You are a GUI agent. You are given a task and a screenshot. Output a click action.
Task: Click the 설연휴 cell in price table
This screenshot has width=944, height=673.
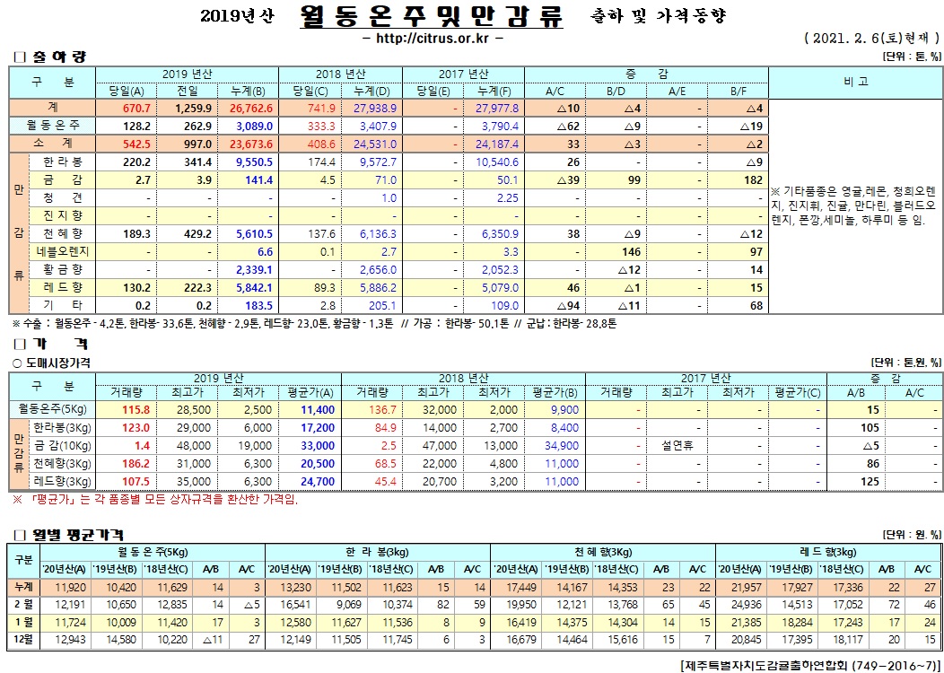(677, 443)
